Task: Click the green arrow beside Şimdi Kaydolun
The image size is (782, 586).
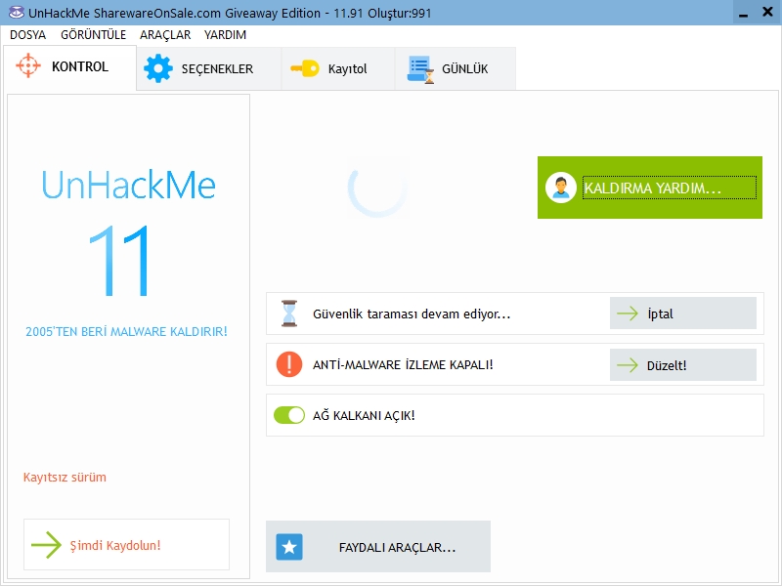Action: 46,545
